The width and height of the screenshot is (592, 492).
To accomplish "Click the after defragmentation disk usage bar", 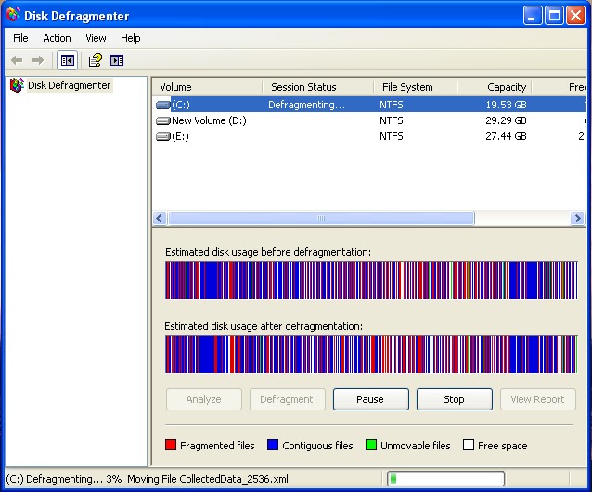I will (371, 355).
